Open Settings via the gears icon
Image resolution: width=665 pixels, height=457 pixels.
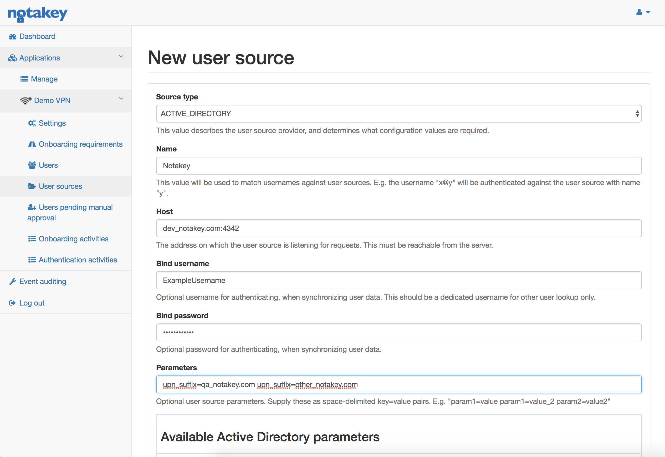pyautogui.click(x=32, y=123)
